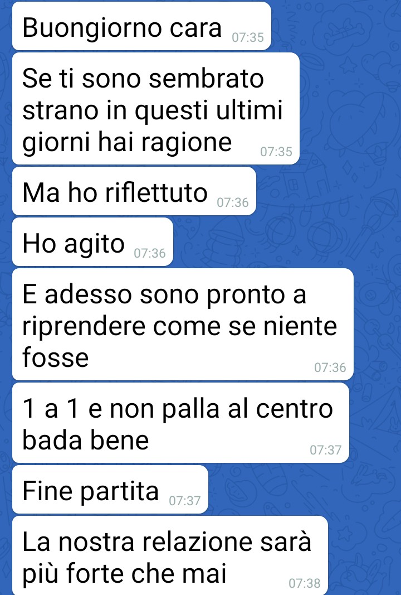Select the 'La nostra relazione sarà' message
Screen dimensions: 401x595
point(170,555)
